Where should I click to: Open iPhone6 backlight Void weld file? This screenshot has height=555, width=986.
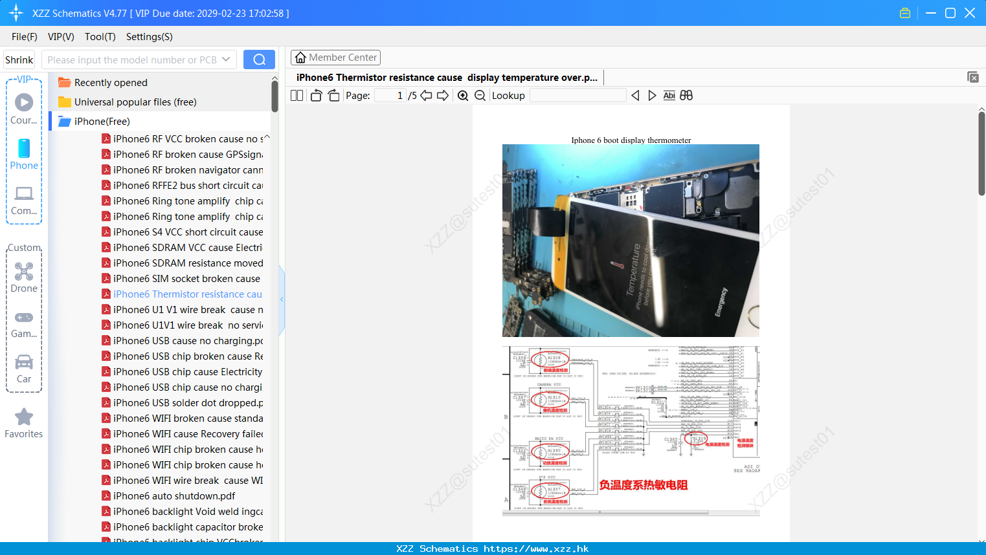point(183,512)
